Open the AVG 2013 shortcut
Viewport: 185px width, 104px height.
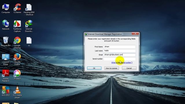click(x=6, y=91)
